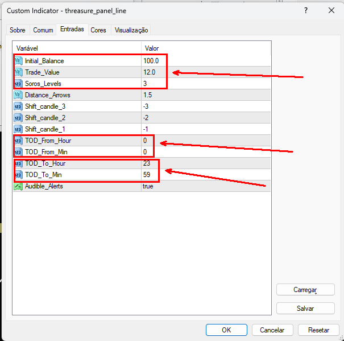Select the Shift_candle_2 variable name
The width and height of the screenshot is (344, 341).
tap(45, 118)
